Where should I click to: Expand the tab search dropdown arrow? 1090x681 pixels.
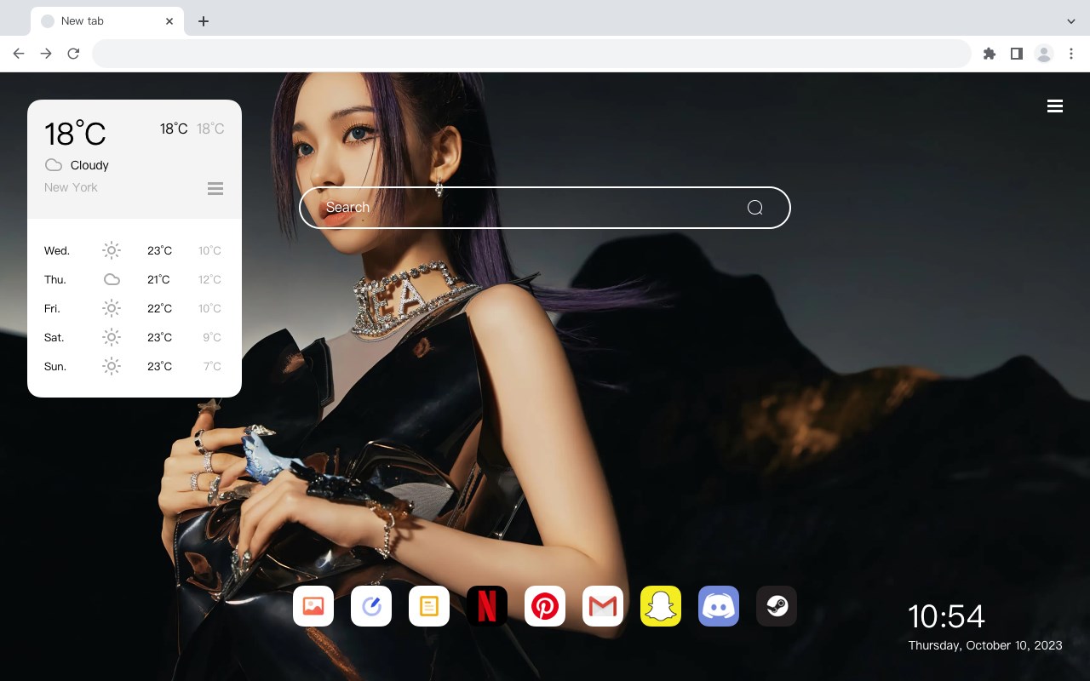(1071, 21)
